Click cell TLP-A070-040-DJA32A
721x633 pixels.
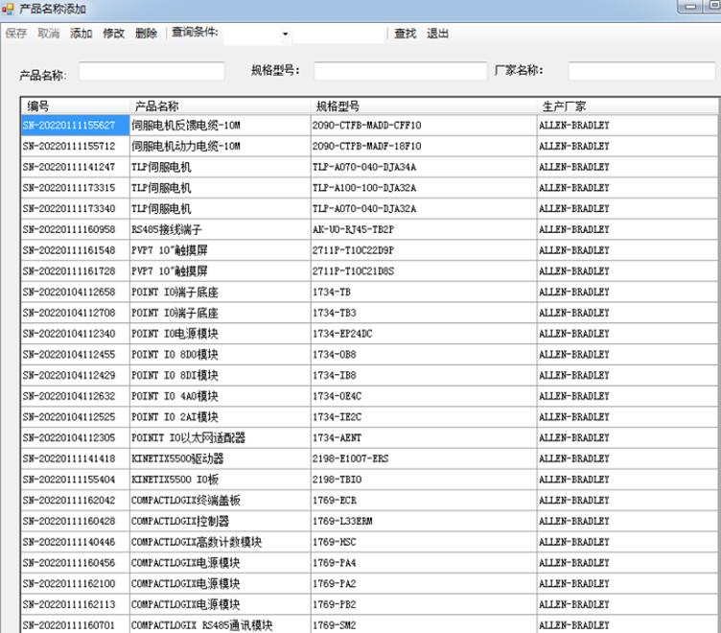[x=424, y=208]
